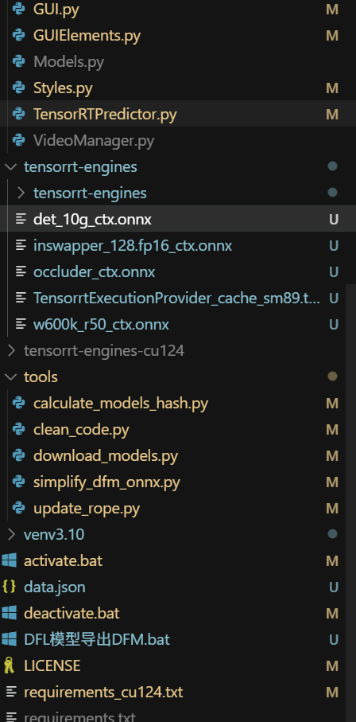Click the file icon beside requirements_cu124.txt
Screen dimensions: 356x722
(11, 692)
